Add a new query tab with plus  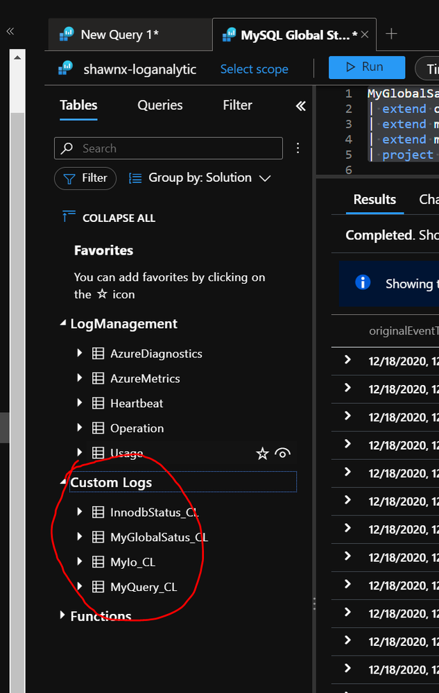[391, 34]
